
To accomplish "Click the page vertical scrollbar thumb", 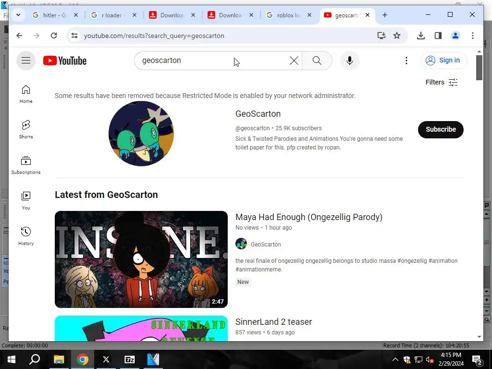I will click(479, 68).
